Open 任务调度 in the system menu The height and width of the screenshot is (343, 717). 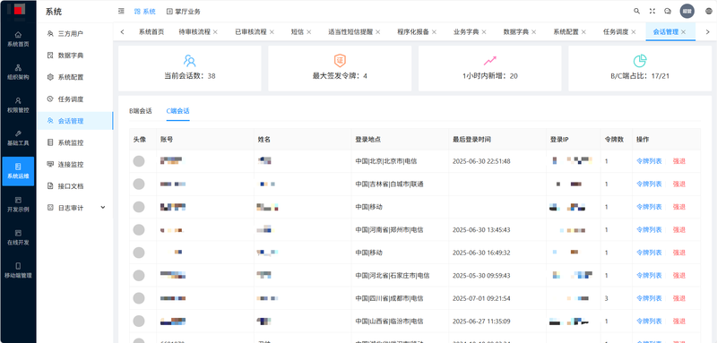(x=75, y=99)
